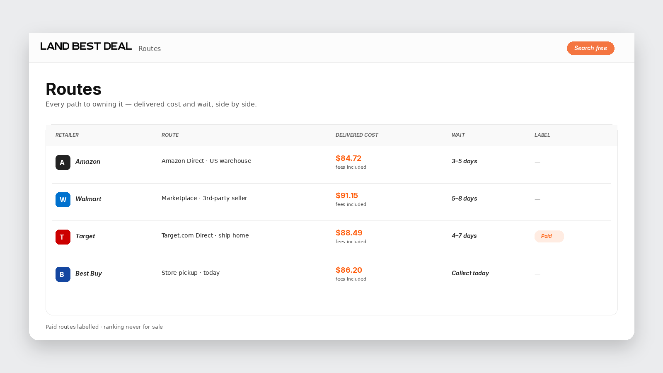
Task: Sort by the RETAILER column header
Action: (67, 135)
